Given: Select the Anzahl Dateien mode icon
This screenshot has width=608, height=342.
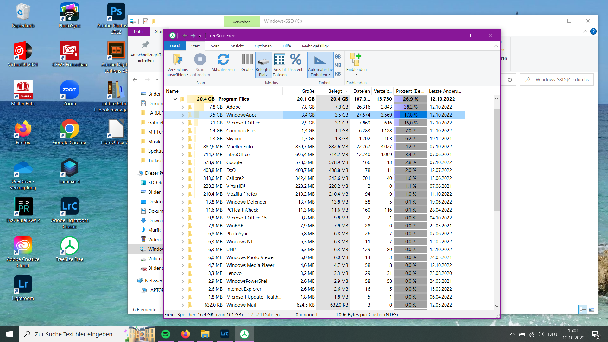Looking at the screenshot, I should [x=279, y=60].
